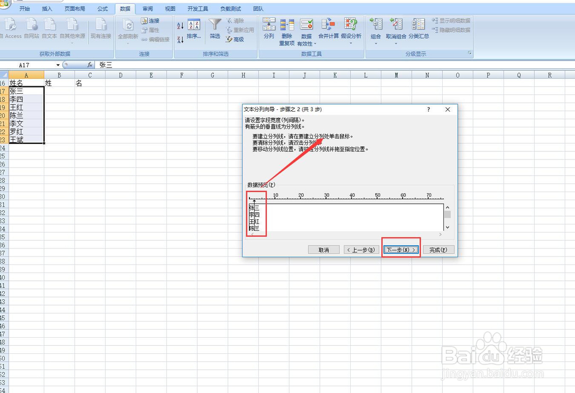Click the 重新应用 filter item
Viewport: 575px width, 393px height.
point(240,30)
